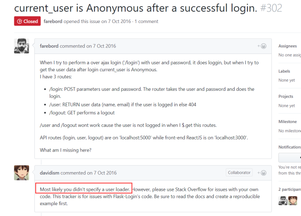Screen dimensions: 301x216
Task: Add emoji reaction to davidism's comment
Action: 262,173
